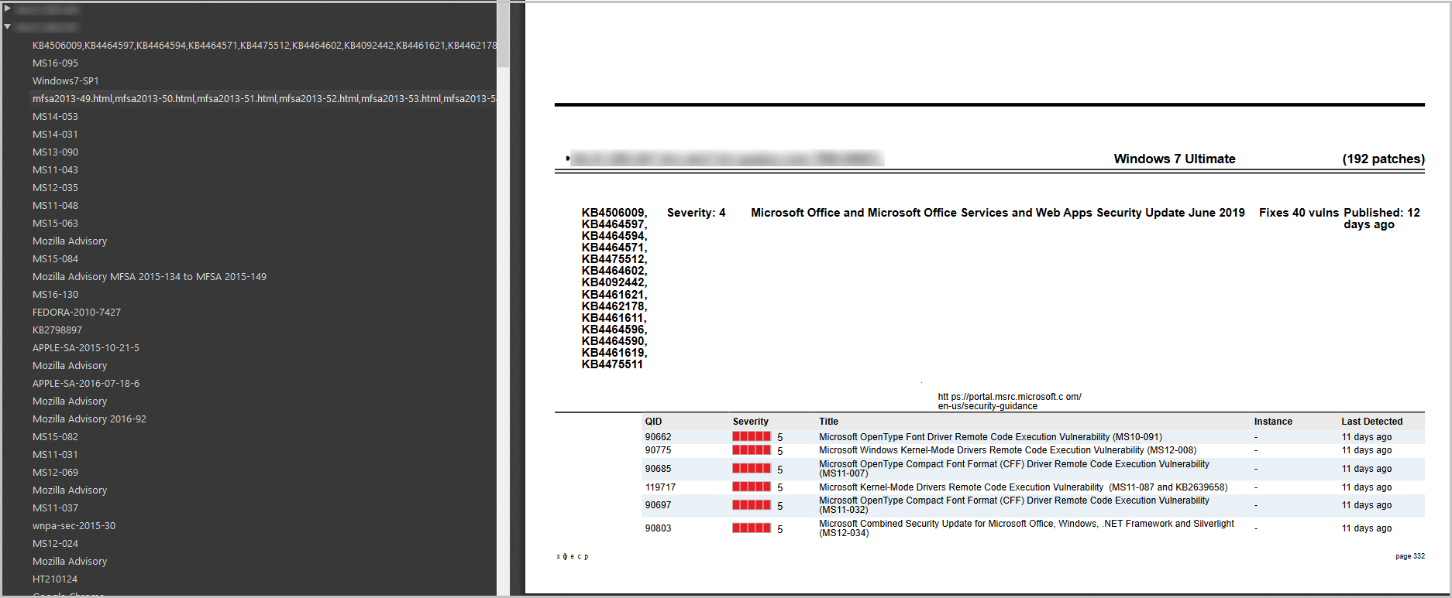Click the MS12-008 Kernel-Mode Drivers title

tap(1008, 450)
